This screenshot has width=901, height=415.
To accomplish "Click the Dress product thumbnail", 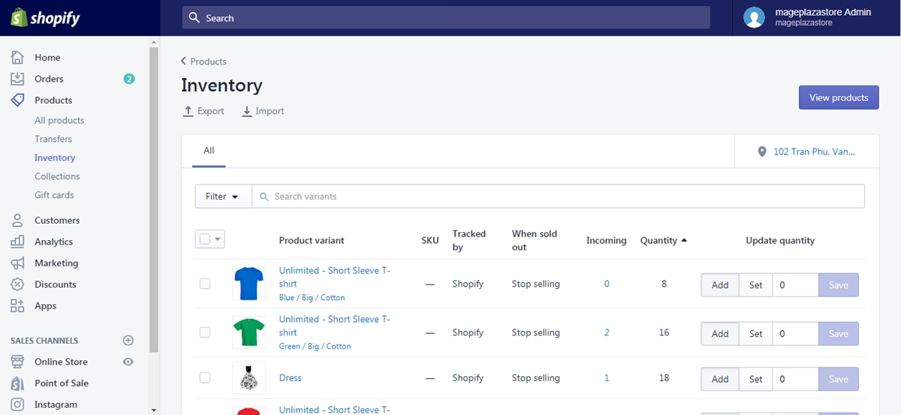I will tap(249, 377).
